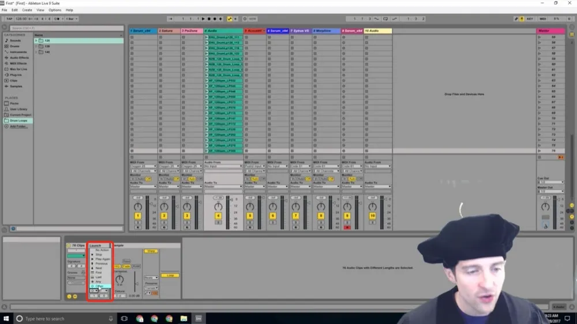Click the transport Record button
Image resolution: width=577 pixels, height=324 pixels.
(x=215, y=19)
